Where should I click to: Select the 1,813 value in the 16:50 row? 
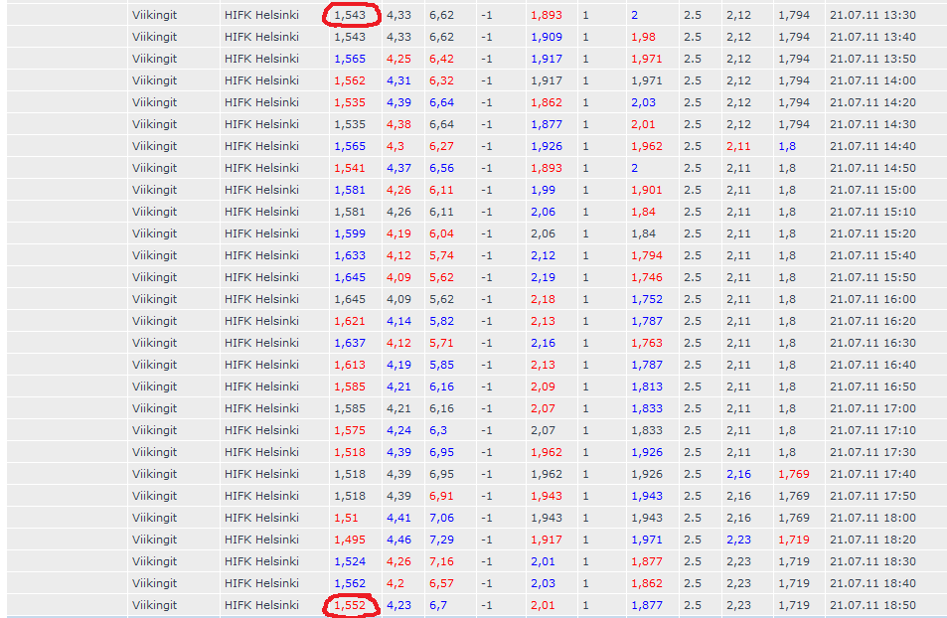point(647,386)
